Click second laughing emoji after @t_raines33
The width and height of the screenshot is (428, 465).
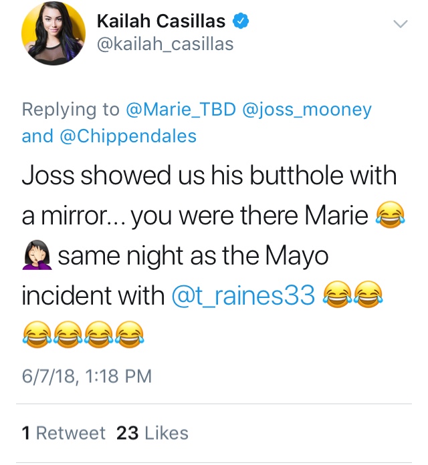(368, 295)
